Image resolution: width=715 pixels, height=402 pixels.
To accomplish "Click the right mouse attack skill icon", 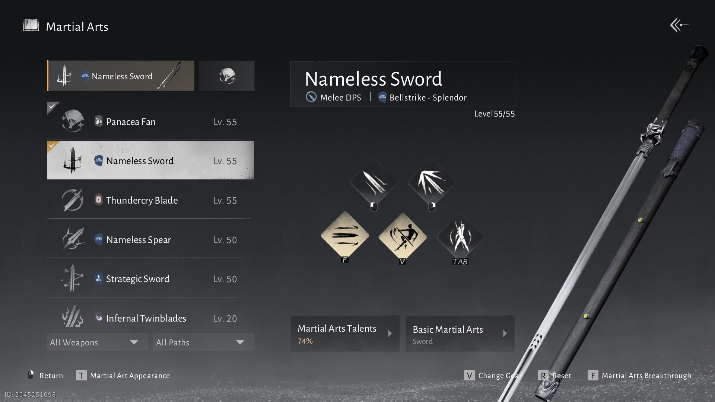I will [432, 182].
